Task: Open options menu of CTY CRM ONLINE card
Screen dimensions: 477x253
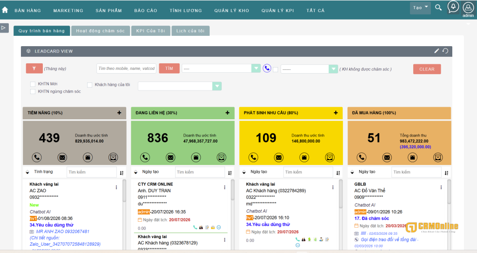Action: coord(225,188)
